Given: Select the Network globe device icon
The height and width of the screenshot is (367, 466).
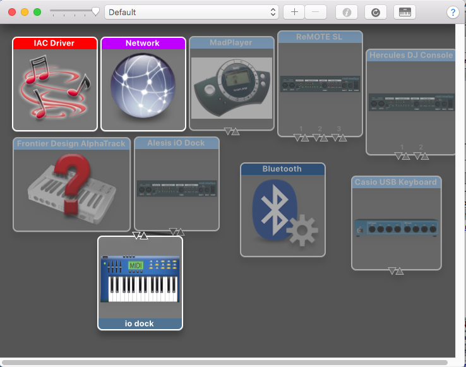Looking at the screenshot, I should (143, 85).
